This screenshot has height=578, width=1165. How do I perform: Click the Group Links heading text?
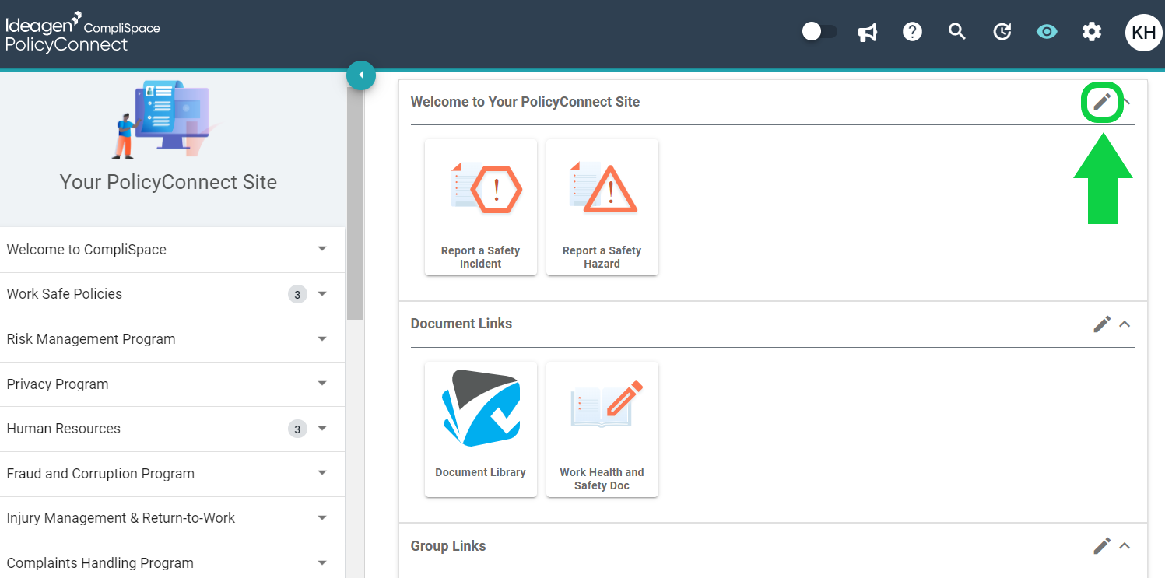(x=448, y=546)
